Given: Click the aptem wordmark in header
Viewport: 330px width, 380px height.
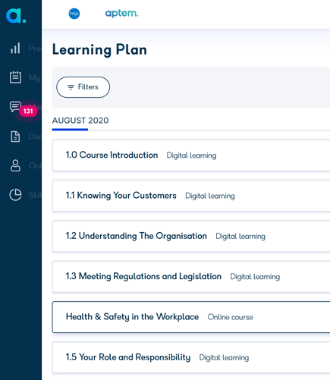Looking at the screenshot, I should [121, 13].
